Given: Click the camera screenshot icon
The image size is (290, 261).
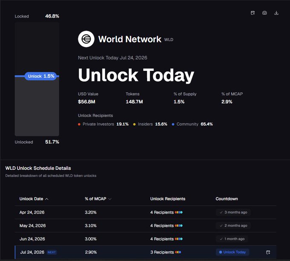Looking at the screenshot, I should point(264,13).
